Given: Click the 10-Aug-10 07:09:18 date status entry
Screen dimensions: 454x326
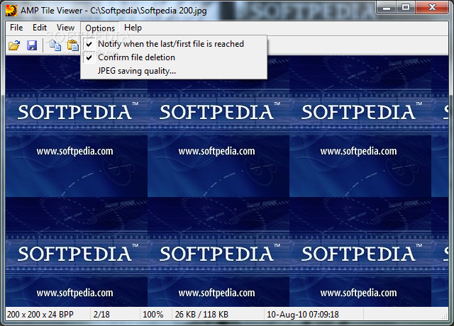Looking at the screenshot, I should pyautogui.click(x=303, y=315).
